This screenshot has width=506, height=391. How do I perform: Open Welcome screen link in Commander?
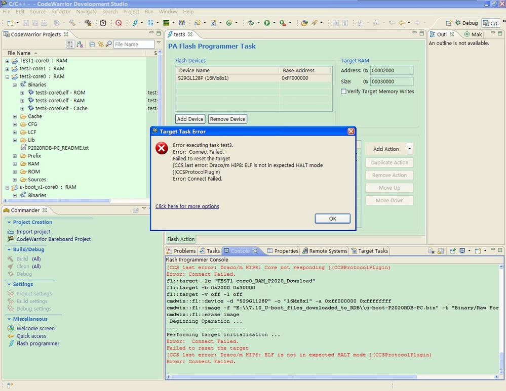point(35,328)
